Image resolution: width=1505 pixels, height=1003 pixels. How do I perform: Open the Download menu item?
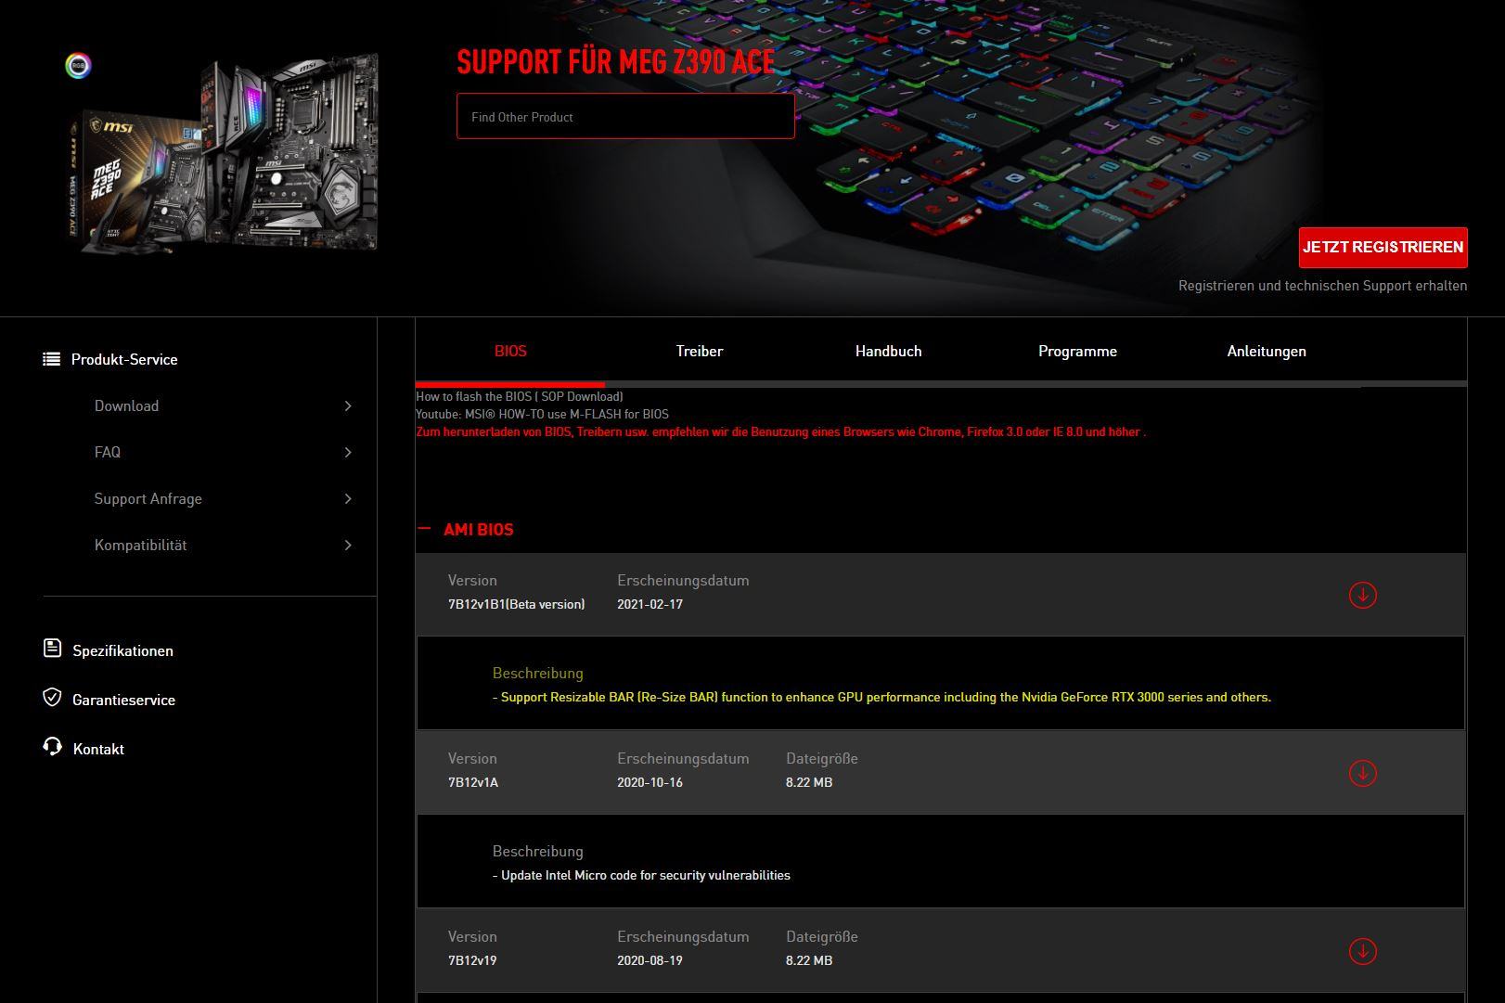point(126,405)
